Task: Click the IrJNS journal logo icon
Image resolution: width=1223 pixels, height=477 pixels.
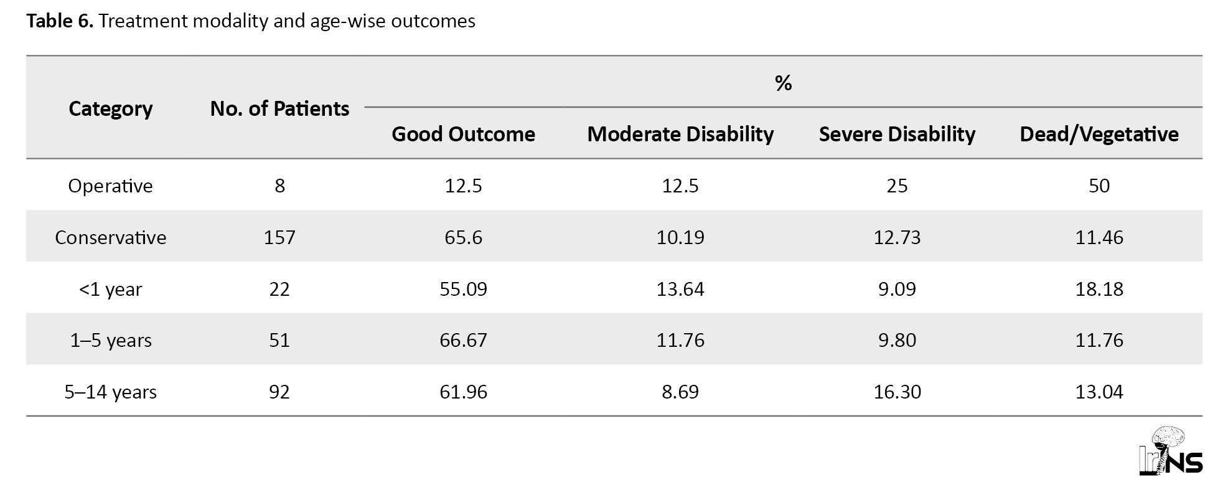Action: point(1170,451)
